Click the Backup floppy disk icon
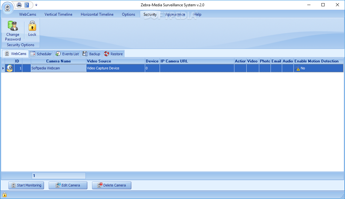Viewport: 345px width, 199px height. click(85, 54)
